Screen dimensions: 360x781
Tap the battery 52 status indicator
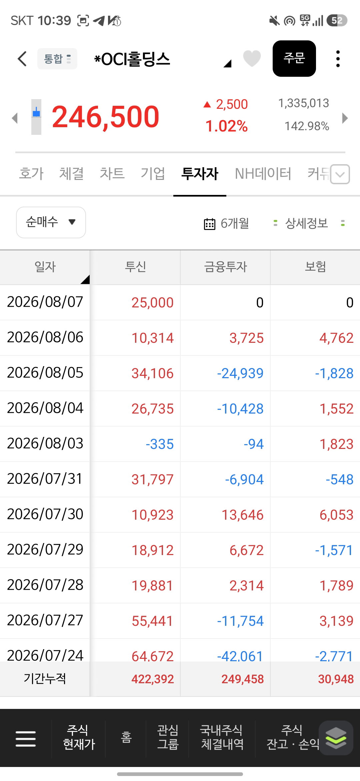337,21
